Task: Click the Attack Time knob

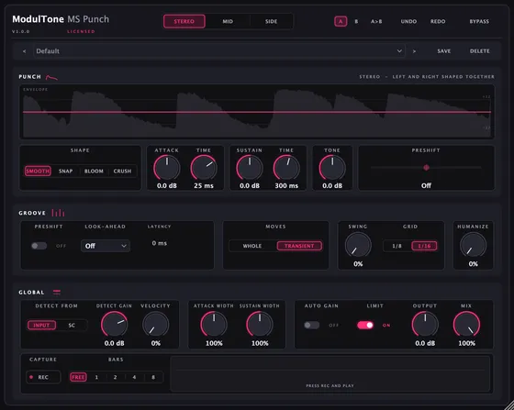Action: (204, 168)
